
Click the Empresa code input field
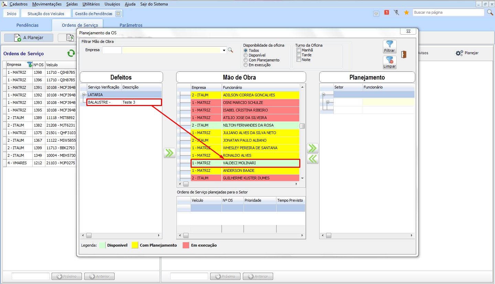click(112, 50)
